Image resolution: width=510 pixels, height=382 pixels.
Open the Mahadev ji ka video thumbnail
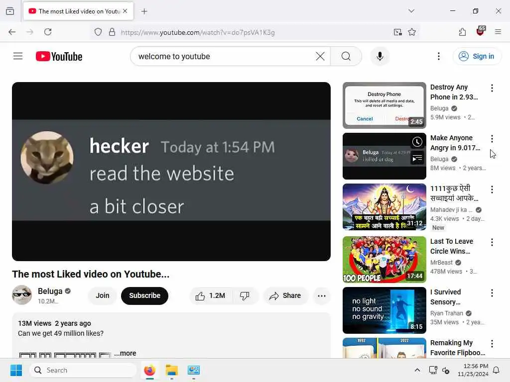click(x=384, y=206)
